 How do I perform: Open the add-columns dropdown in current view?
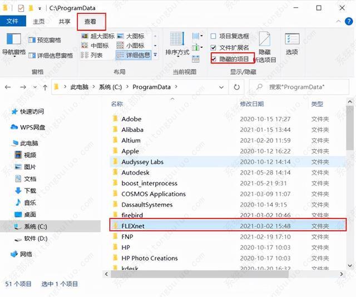pyautogui.click(x=197, y=48)
